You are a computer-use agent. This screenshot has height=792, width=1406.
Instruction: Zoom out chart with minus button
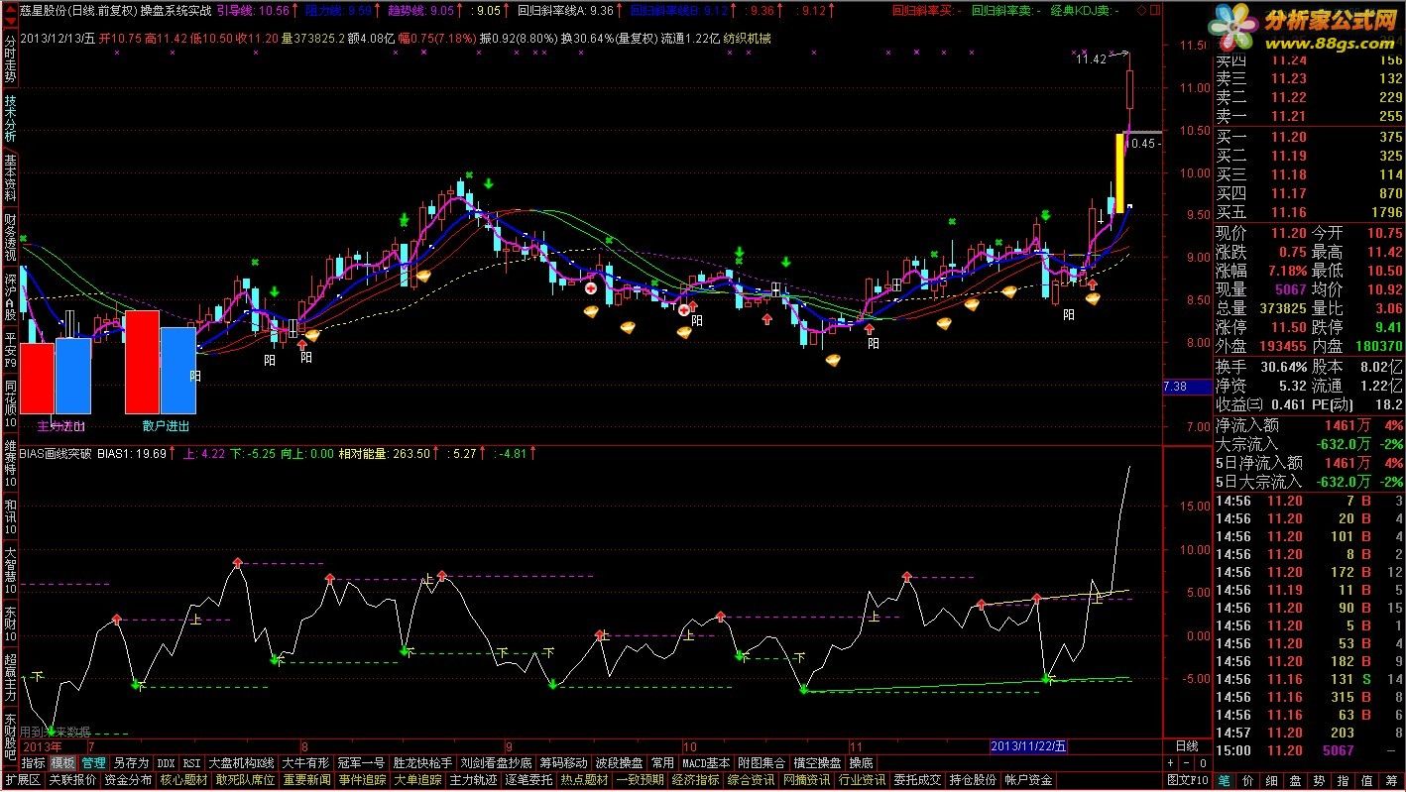coord(1187,763)
